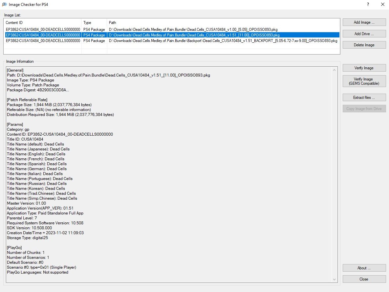Click the Number of Chunks: 1 line

click(26, 253)
